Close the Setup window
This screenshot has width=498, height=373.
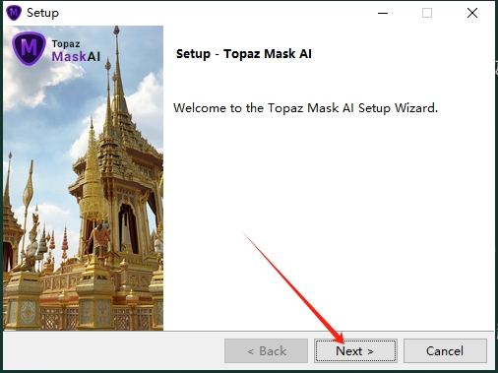point(472,13)
